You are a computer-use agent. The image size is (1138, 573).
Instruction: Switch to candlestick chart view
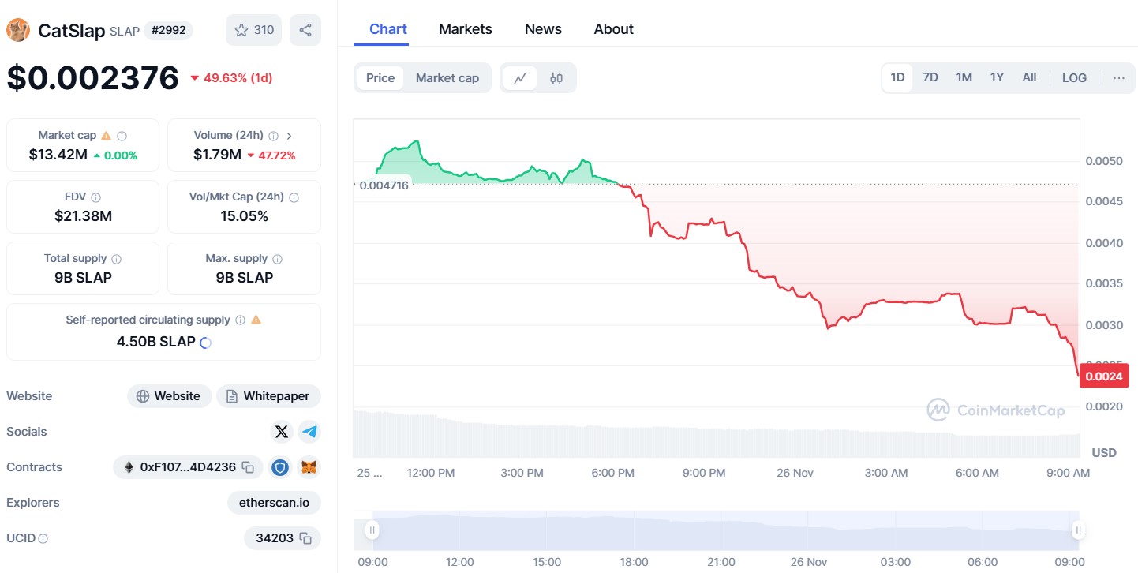coord(556,78)
